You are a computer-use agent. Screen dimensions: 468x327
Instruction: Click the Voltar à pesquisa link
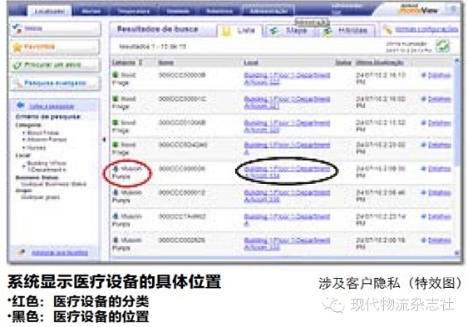52,107
